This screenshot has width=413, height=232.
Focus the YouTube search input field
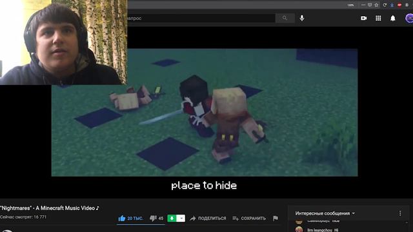coord(201,18)
